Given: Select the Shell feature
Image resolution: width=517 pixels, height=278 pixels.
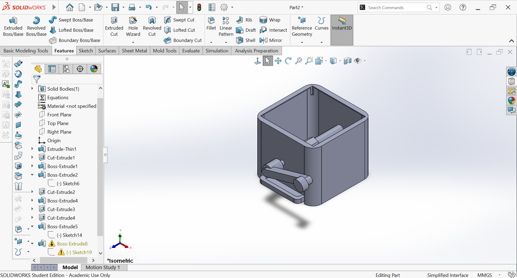Looking at the screenshot, I should (246, 40).
